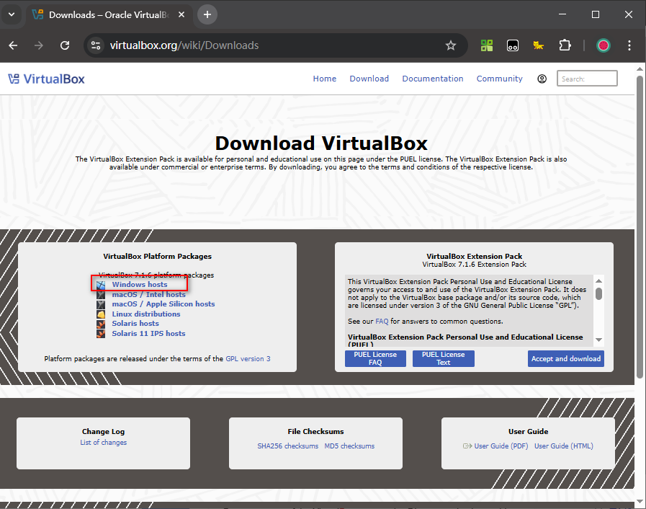Open the Home menu item
The width and height of the screenshot is (646, 509).
324,79
